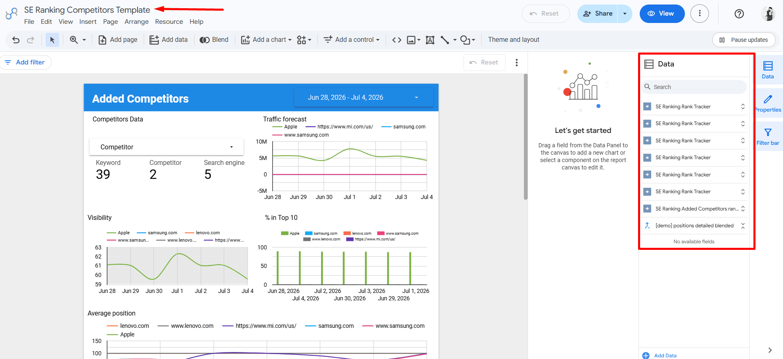
Task: Click the Added Competitors header title
Action: click(140, 98)
